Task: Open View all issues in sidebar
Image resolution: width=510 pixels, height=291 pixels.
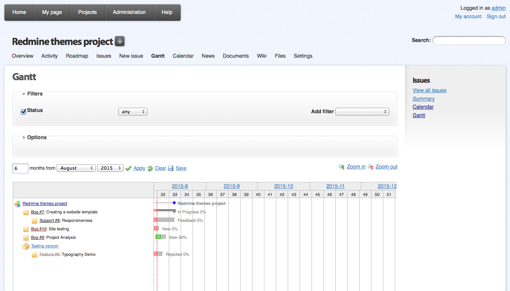Action: point(429,90)
